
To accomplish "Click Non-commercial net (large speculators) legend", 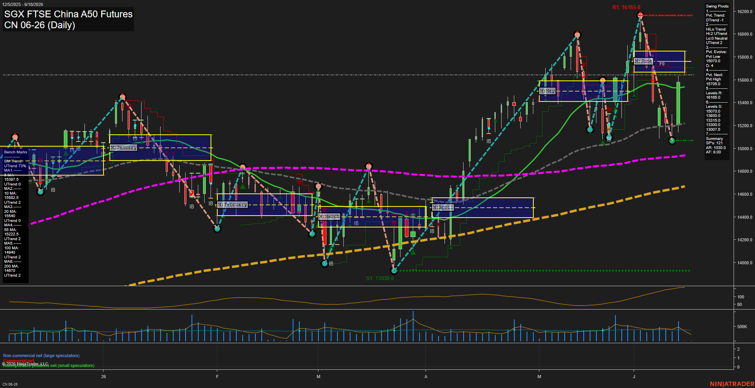I will point(41,356).
